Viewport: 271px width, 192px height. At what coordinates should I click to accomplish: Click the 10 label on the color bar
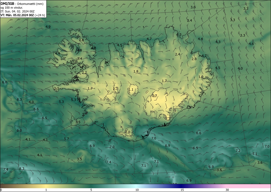[137, 190]
